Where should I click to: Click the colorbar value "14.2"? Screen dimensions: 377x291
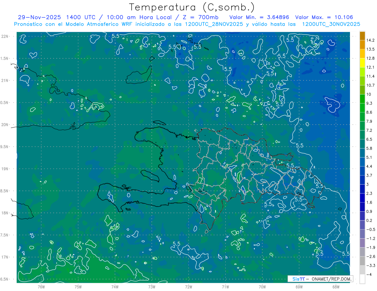(370, 40)
